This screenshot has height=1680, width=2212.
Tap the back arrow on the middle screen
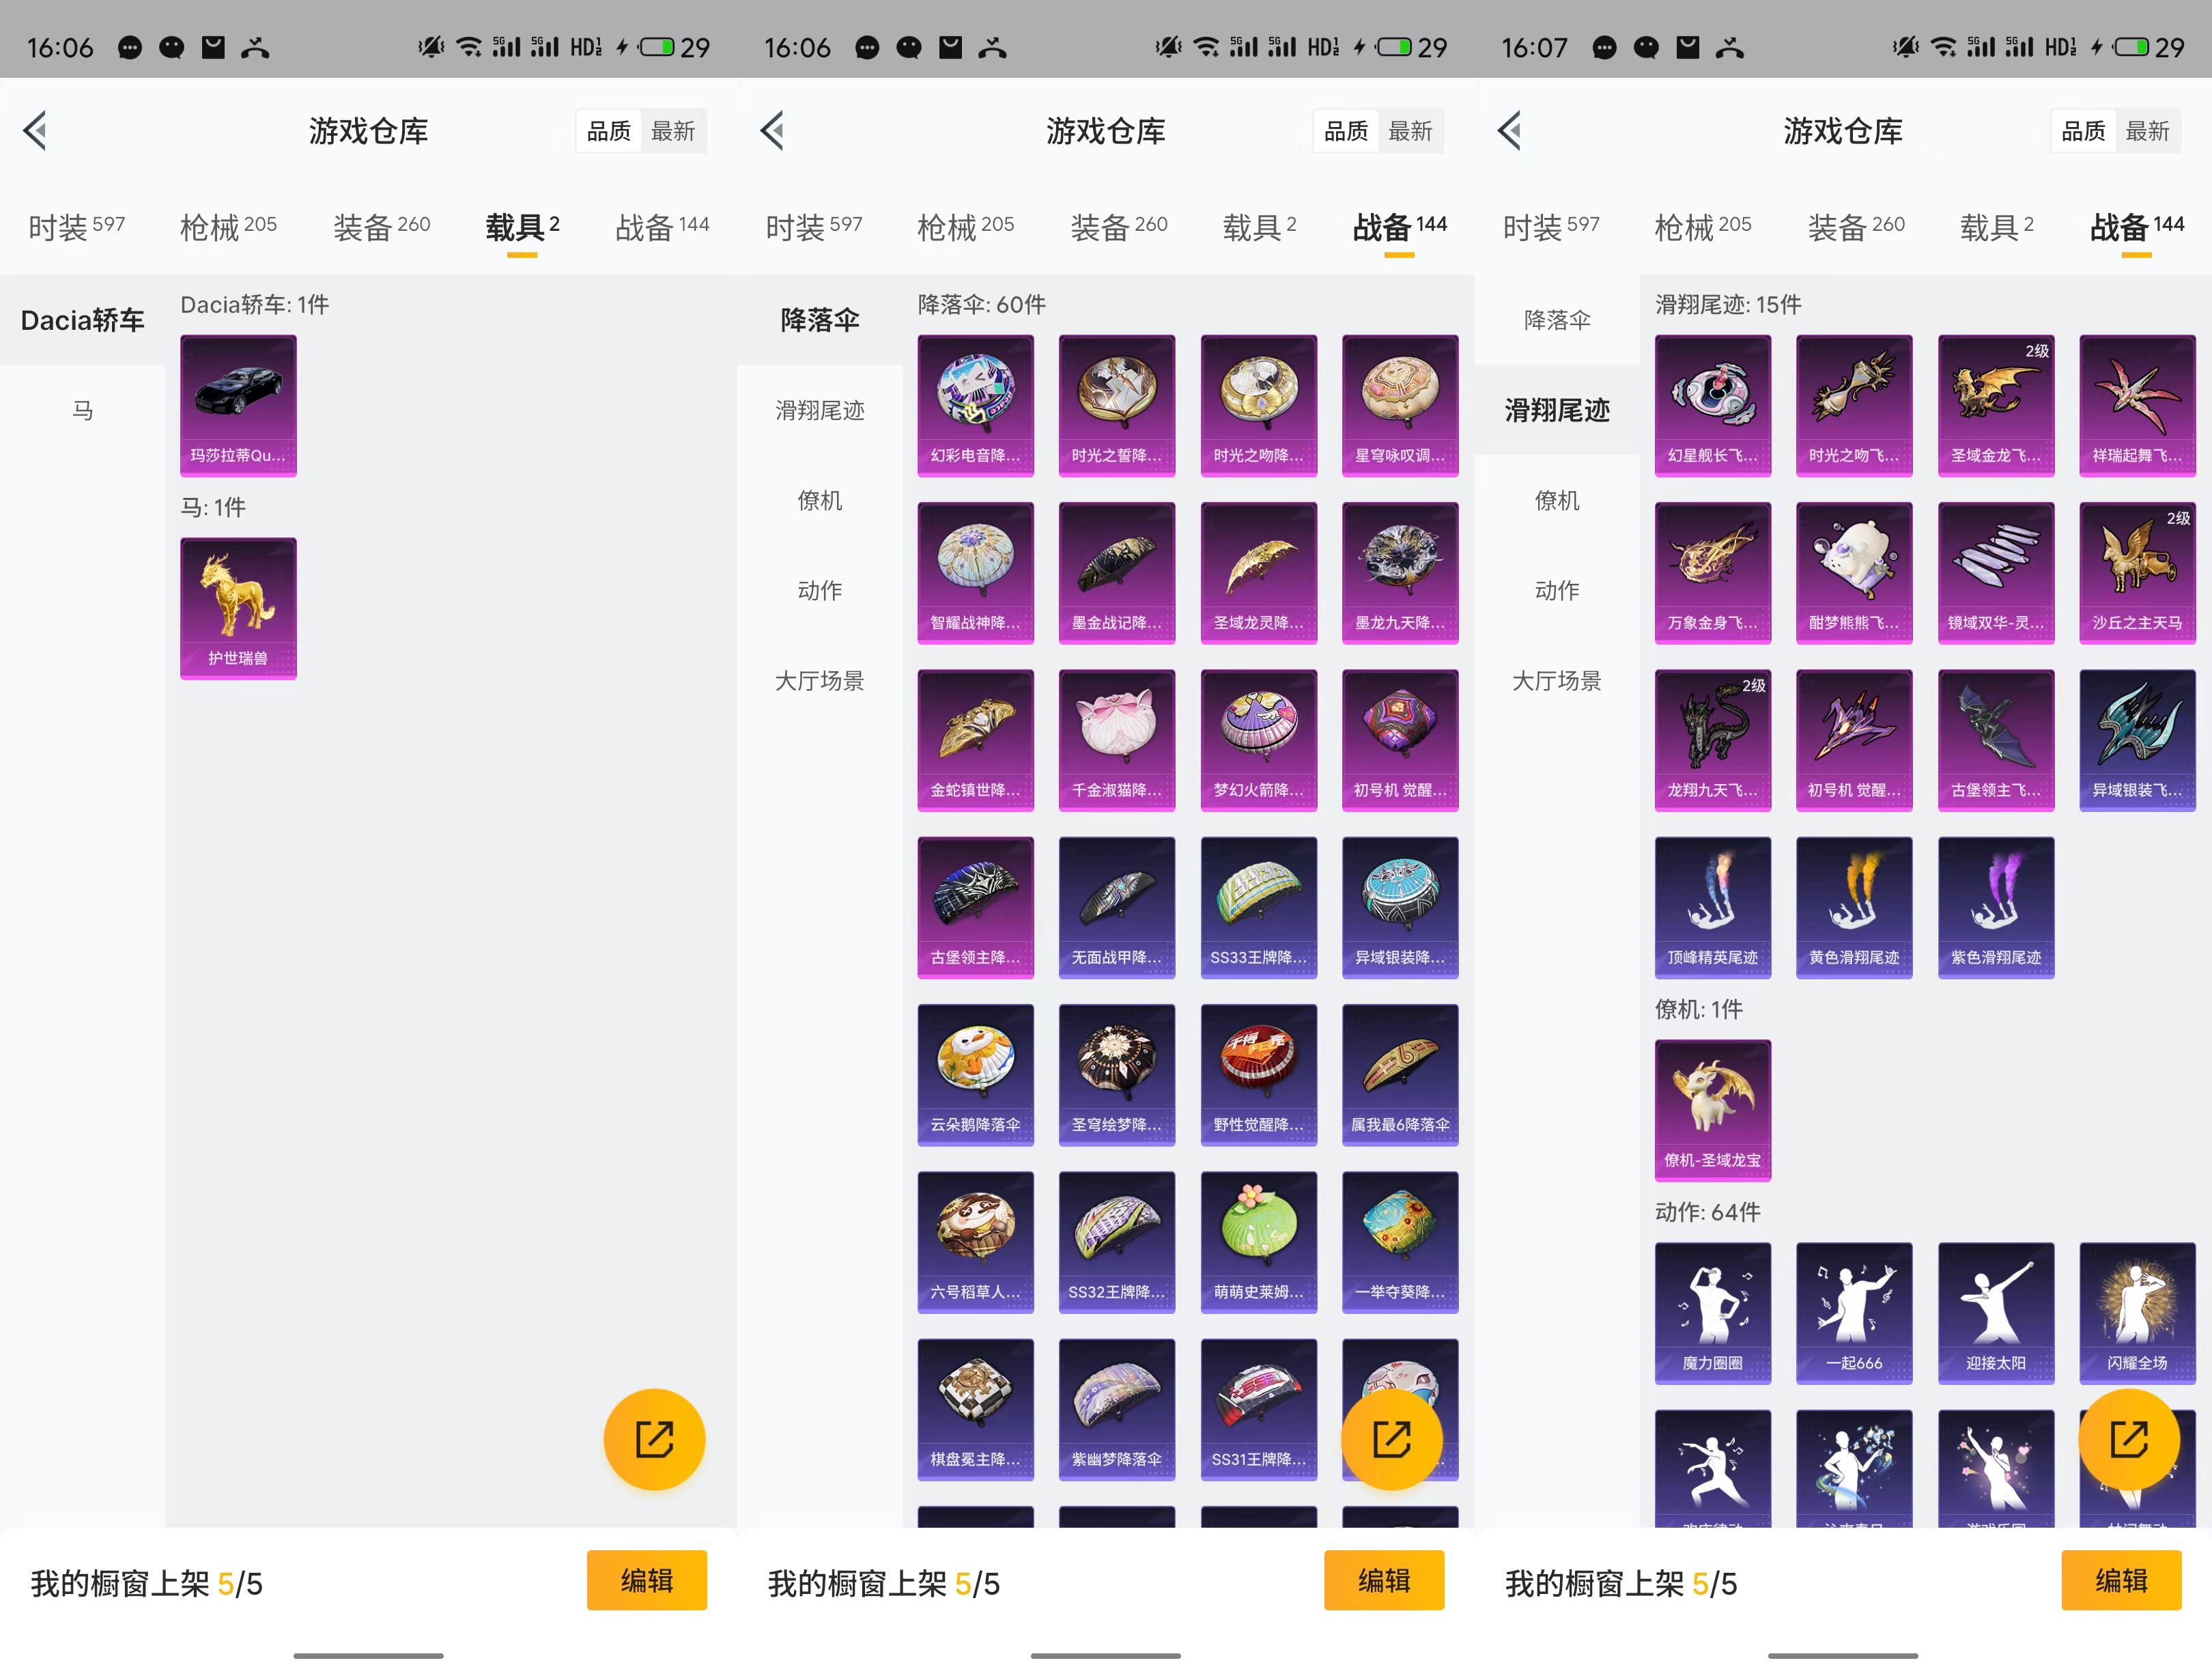click(773, 130)
